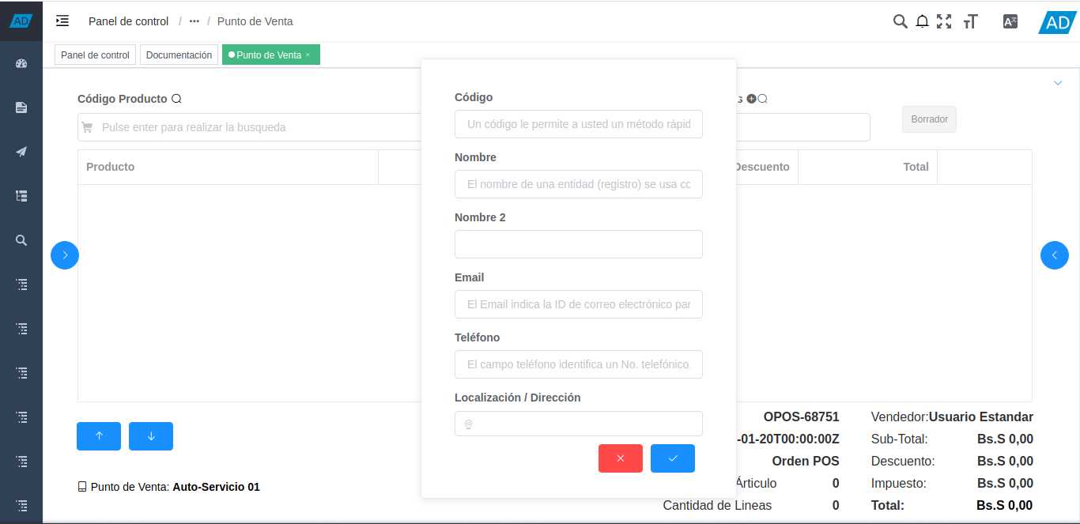The width and height of the screenshot is (1080, 524).
Task: Open notifications bell icon
Action: click(x=922, y=21)
